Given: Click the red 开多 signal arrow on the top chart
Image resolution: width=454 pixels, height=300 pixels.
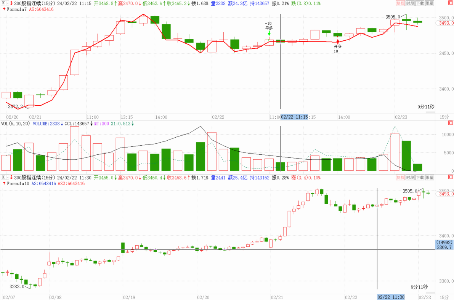Looking at the screenshot, I should (x=338, y=41).
